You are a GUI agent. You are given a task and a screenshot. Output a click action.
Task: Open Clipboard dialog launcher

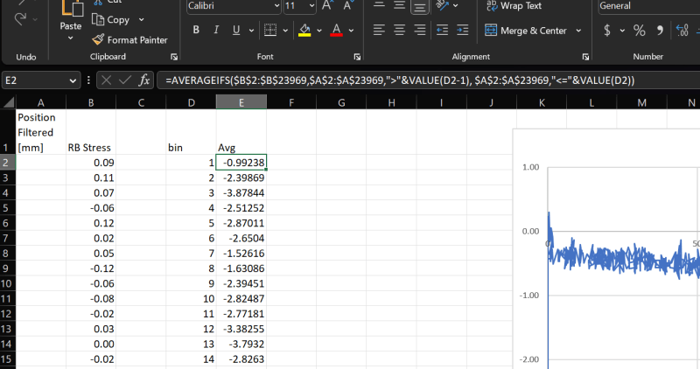[174, 57]
